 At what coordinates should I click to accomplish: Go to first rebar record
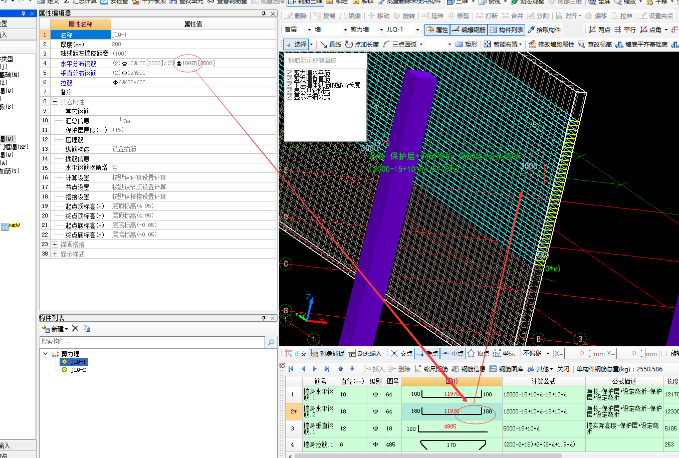click(x=291, y=369)
